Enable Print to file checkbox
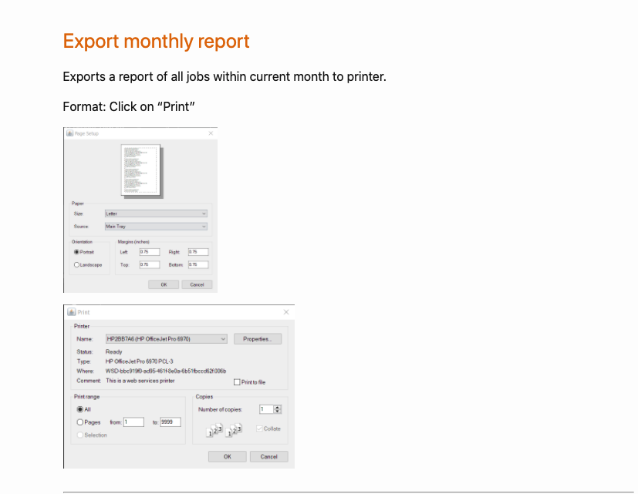Screen dimensions: 638x494 point(237,382)
